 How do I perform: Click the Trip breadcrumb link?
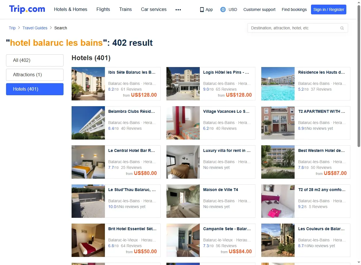click(x=12, y=28)
